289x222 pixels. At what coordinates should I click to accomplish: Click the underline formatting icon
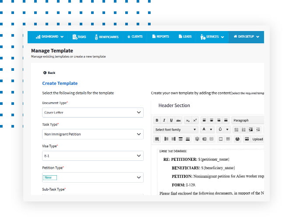pos(171,120)
